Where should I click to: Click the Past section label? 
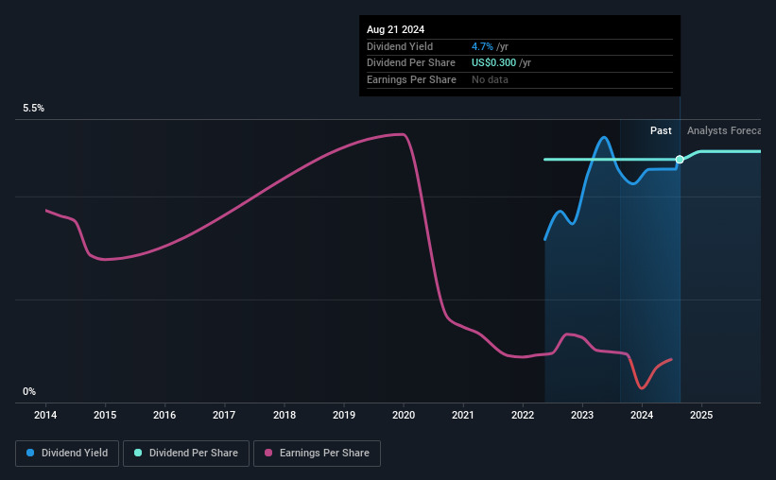(x=661, y=130)
